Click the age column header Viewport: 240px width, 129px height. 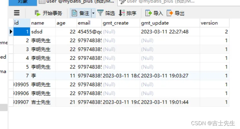[66, 23]
